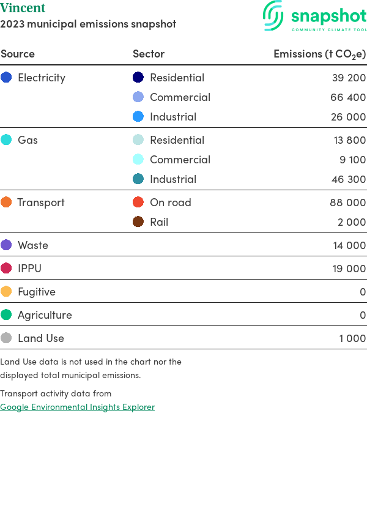Click the Sector column header

click(149, 54)
